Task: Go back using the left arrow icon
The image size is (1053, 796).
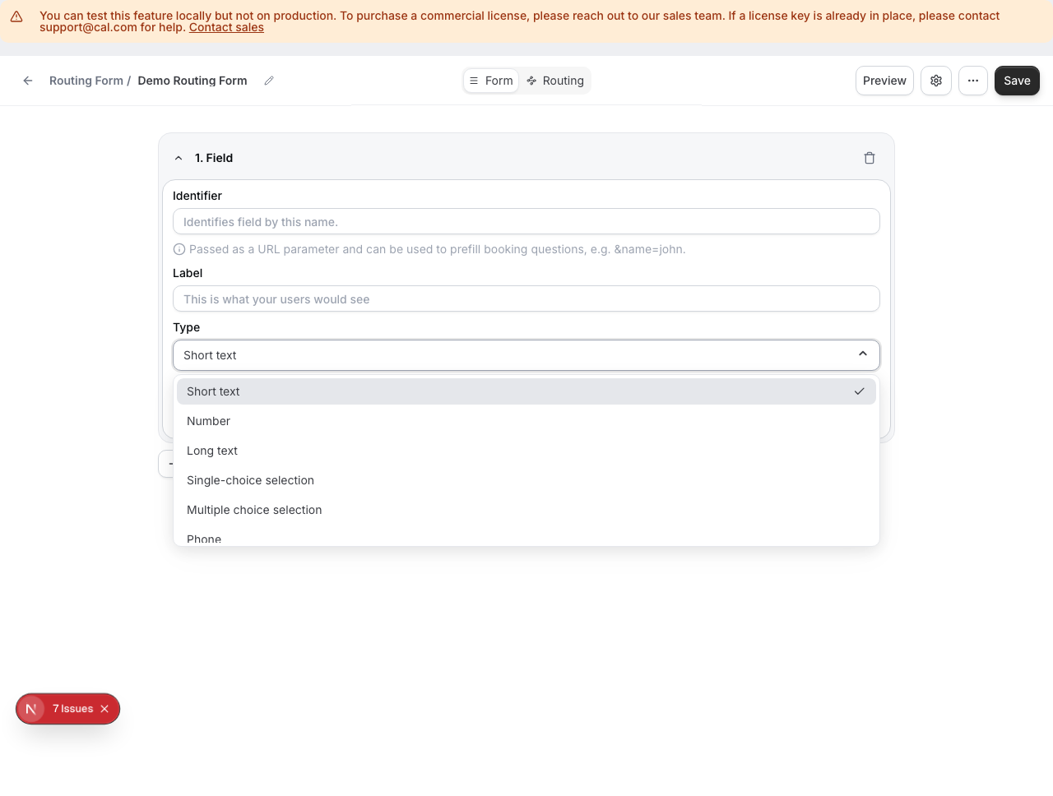Action: pyautogui.click(x=28, y=81)
